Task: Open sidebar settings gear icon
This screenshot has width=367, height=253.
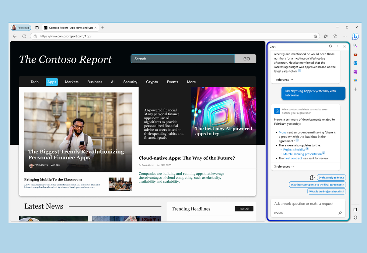Action: pyautogui.click(x=355, y=217)
